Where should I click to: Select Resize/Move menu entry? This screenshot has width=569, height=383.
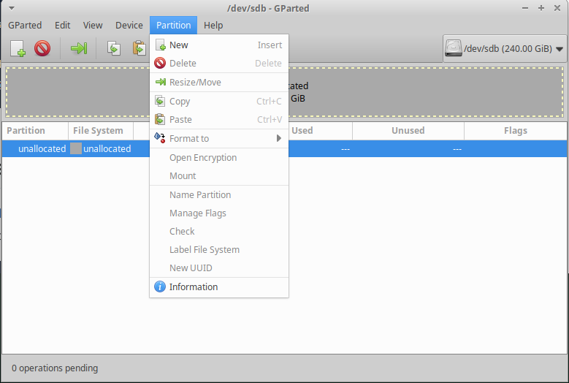(x=219, y=83)
